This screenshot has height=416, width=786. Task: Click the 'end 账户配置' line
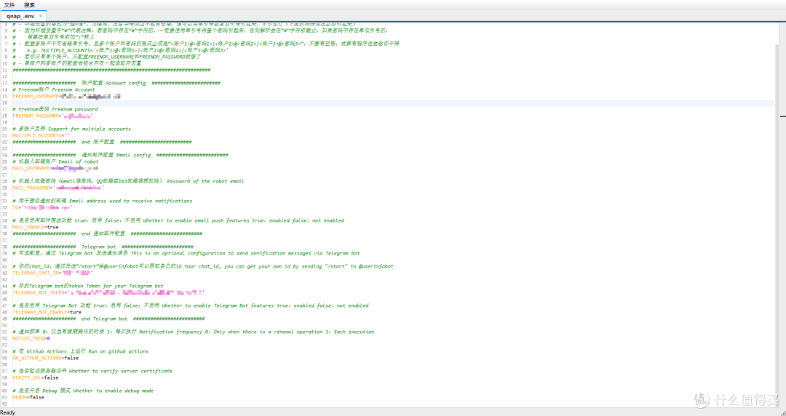[103, 142]
